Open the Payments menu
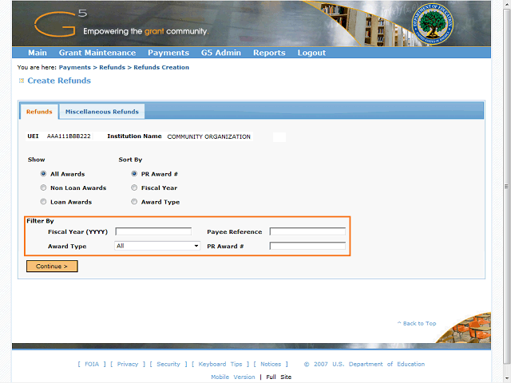 pyautogui.click(x=168, y=53)
